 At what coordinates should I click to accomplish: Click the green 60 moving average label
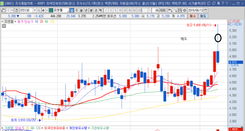pos(46,21)
